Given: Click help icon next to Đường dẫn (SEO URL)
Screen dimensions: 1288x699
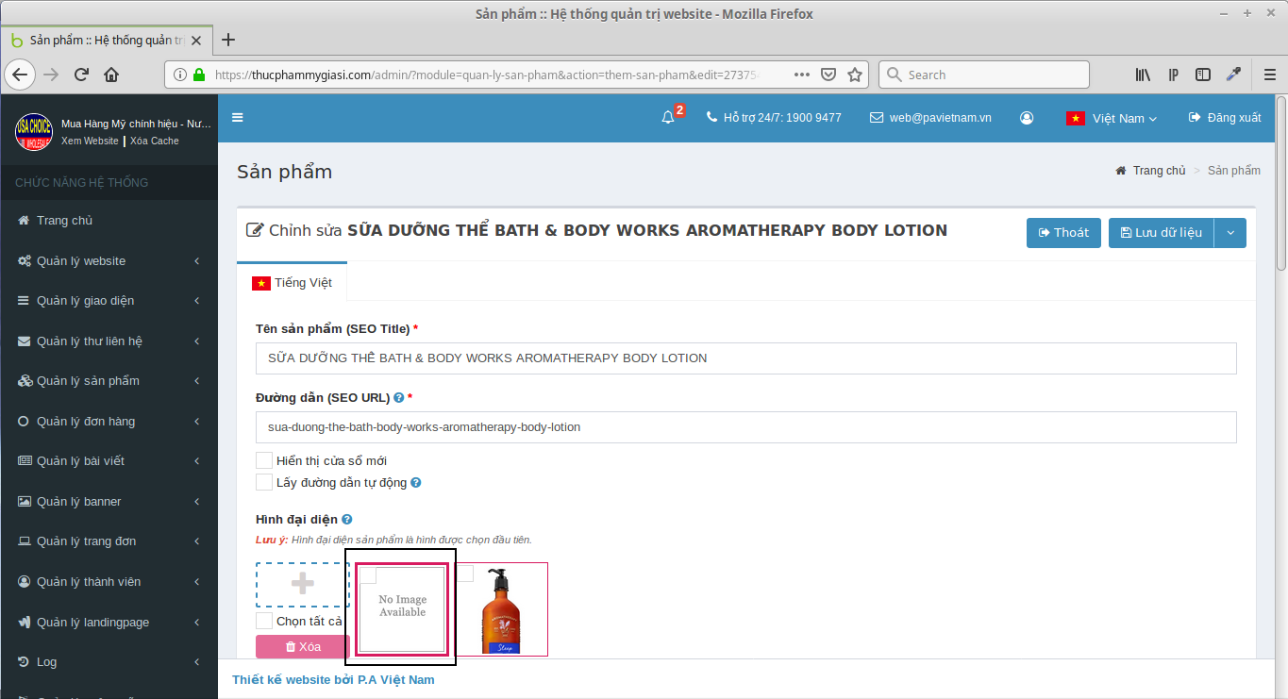Looking at the screenshot, I should tap(399, 398).
